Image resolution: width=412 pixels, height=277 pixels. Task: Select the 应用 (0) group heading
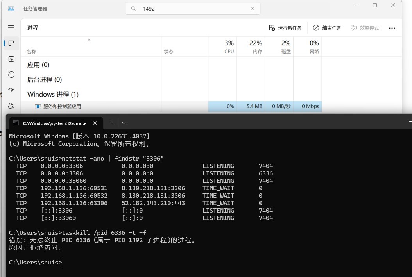[x=38, y=65]
